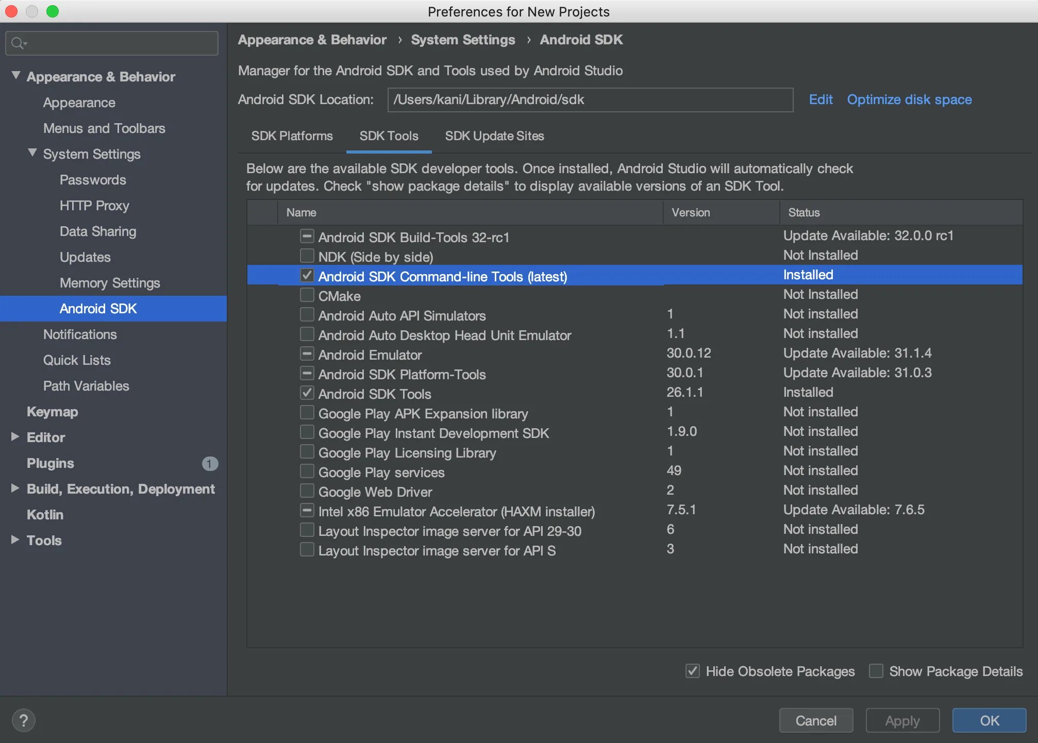Select Passwords under System Settings
Viewport: 1038px width, 743px height.
93,180
